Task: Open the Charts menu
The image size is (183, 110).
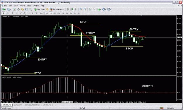Action: coord(23,6)
